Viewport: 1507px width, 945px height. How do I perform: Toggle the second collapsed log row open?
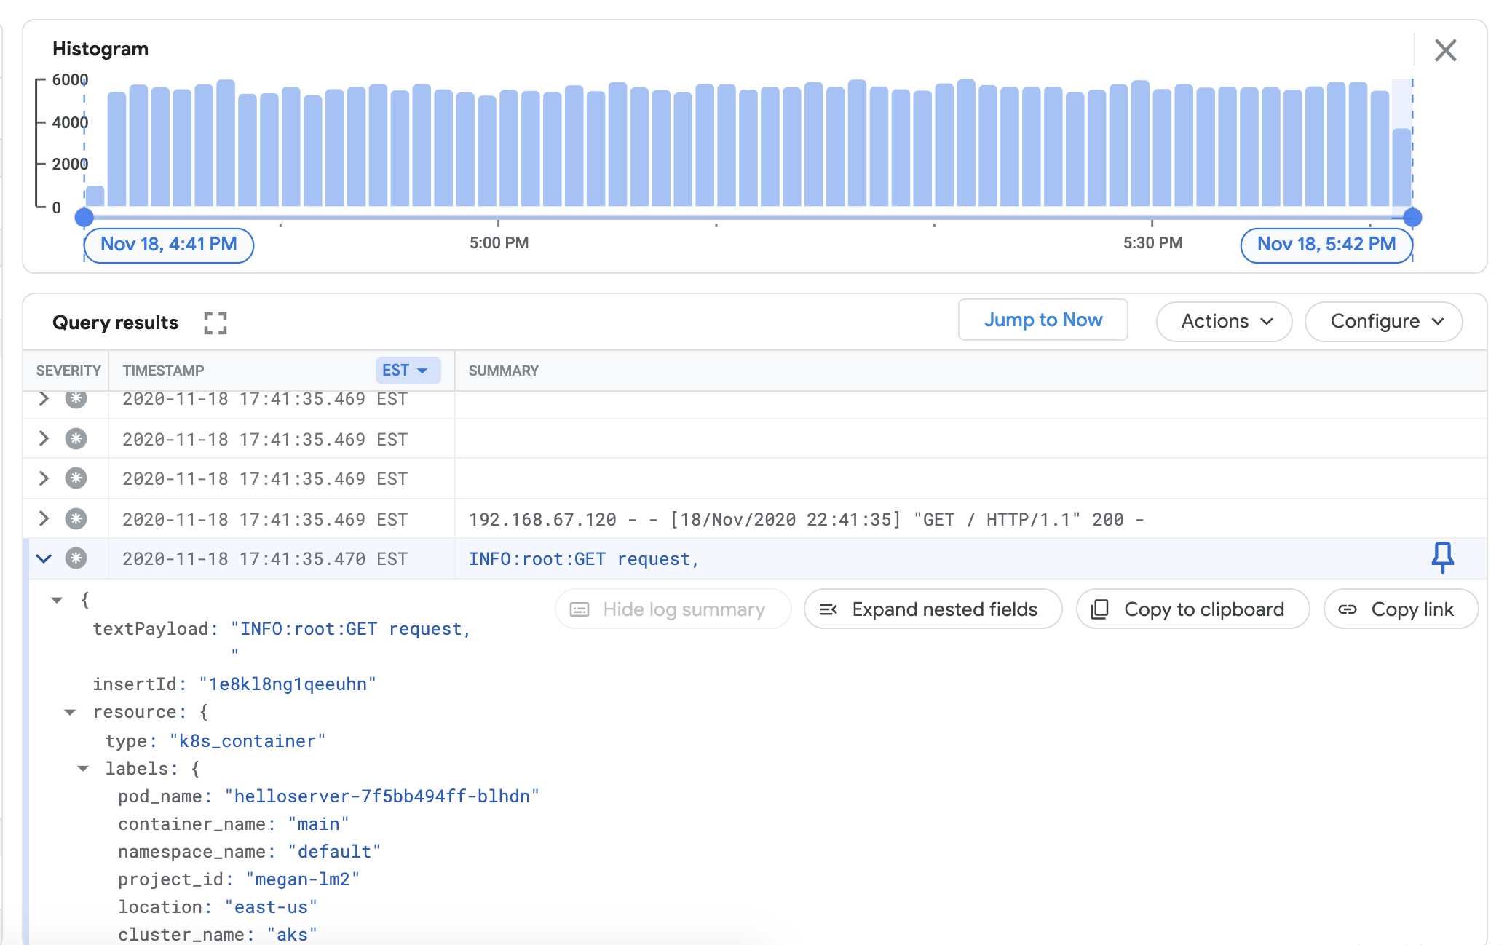tap(44, 438)
